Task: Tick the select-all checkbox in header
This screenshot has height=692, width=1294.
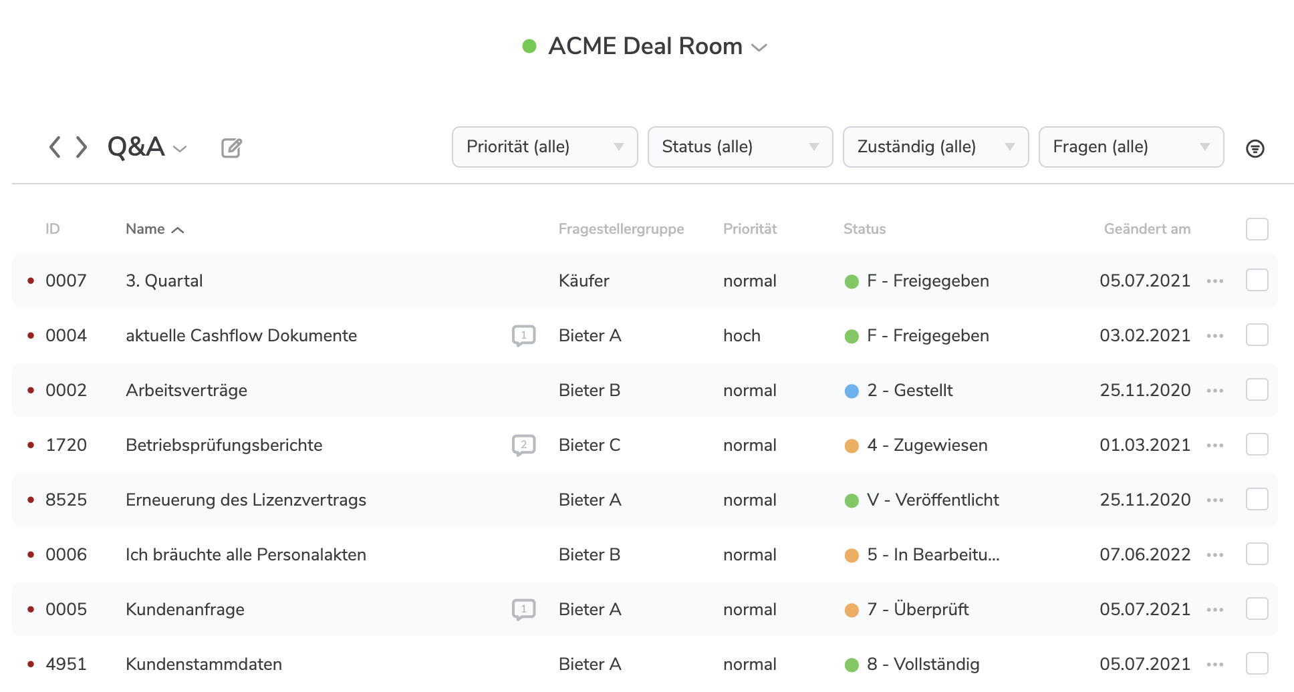Action: (1257, 229)
